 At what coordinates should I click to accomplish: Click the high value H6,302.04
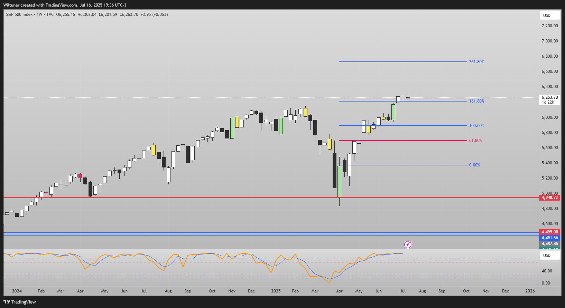click(x=87, y=15)
